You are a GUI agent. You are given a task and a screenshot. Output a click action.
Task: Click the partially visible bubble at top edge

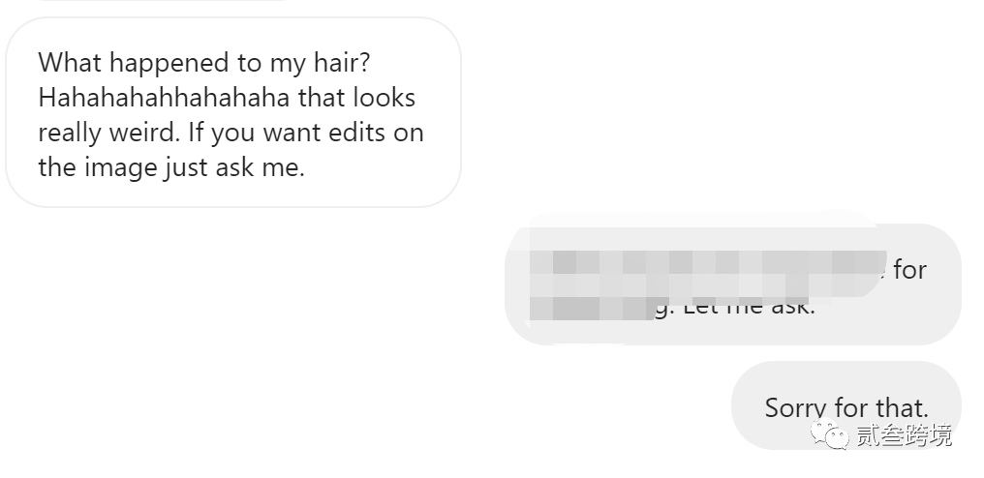[x=163, y=1]
